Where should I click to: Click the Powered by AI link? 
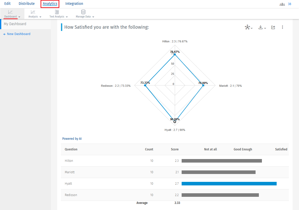pos(72,139)
